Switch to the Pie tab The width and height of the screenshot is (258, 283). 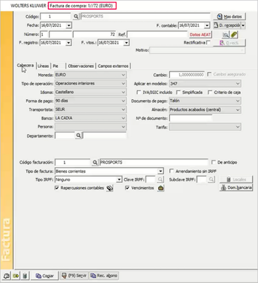pyautogui.click(x=56, y=66)
